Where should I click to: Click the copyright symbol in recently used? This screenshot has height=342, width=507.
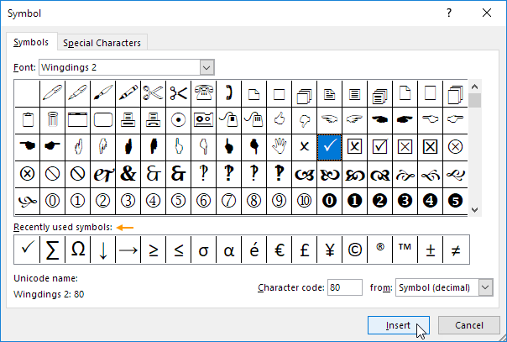[354, 249]
